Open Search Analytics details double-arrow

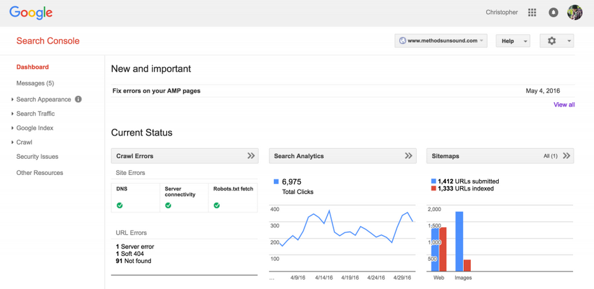pyautogui.click(x=408, y=156)
